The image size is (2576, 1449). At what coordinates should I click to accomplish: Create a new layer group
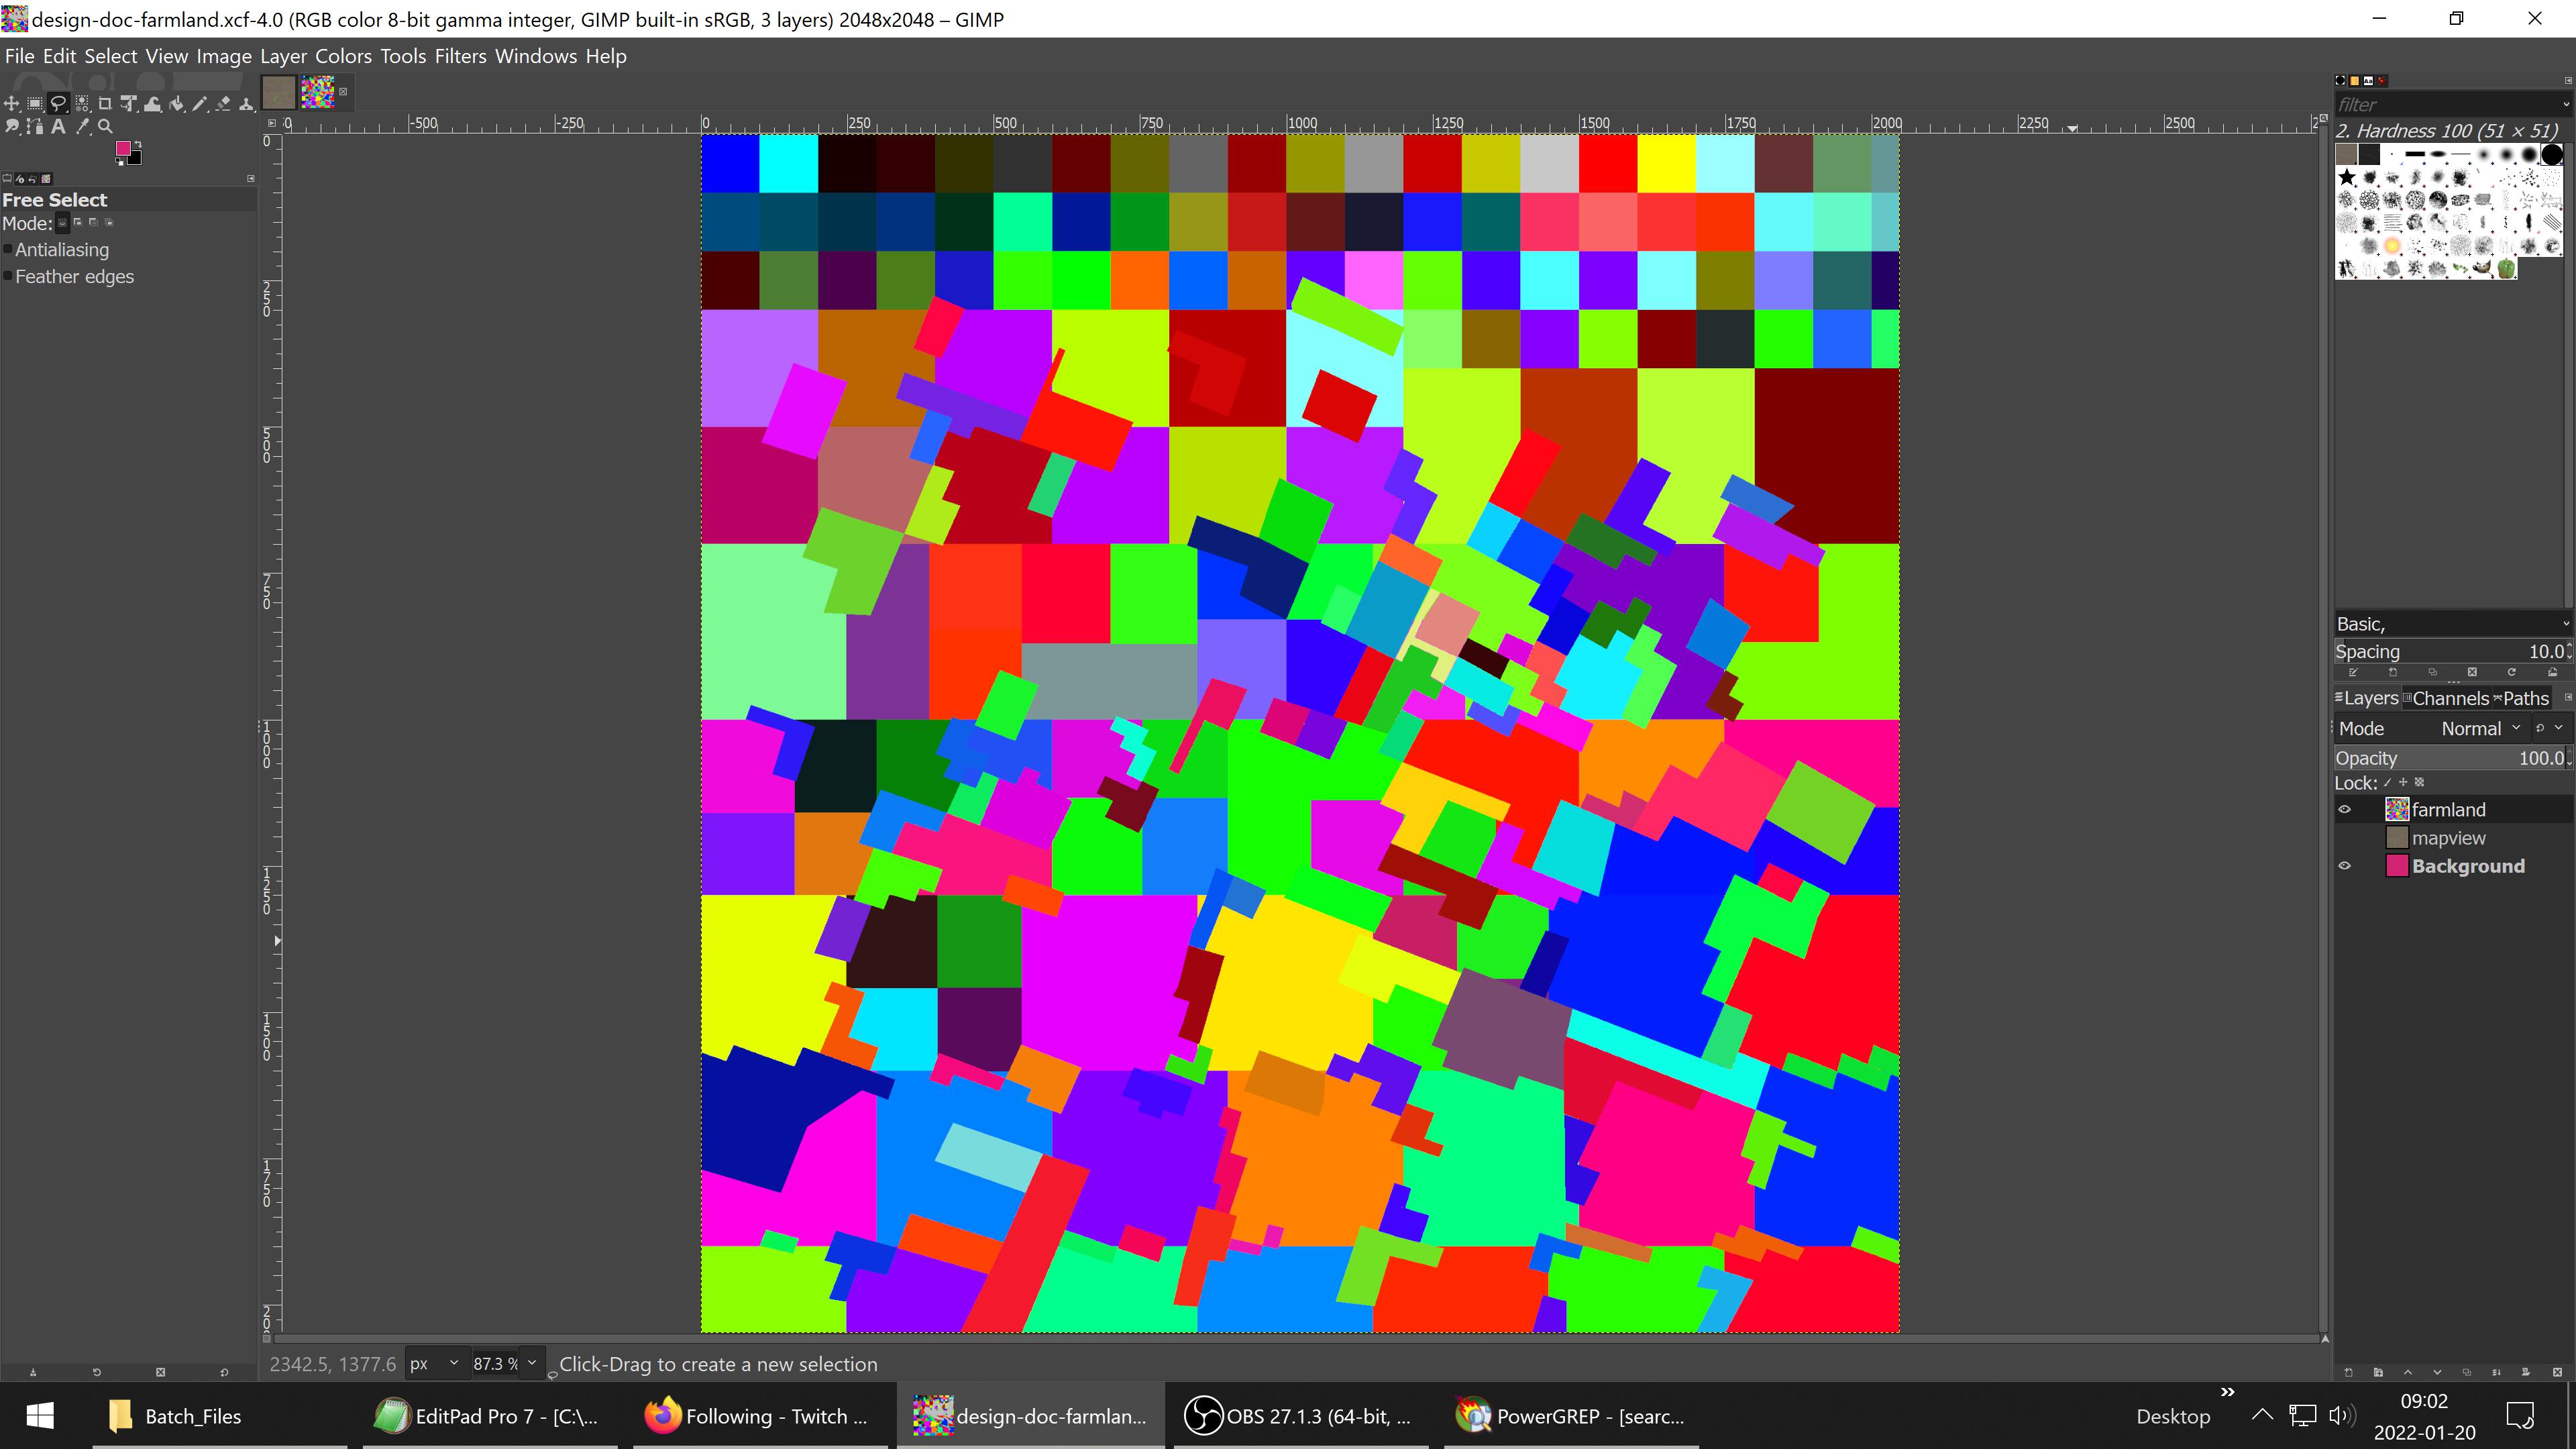click(x=2378, y=1372)
